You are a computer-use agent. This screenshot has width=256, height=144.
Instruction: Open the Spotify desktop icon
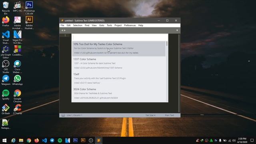pos(6,95)
